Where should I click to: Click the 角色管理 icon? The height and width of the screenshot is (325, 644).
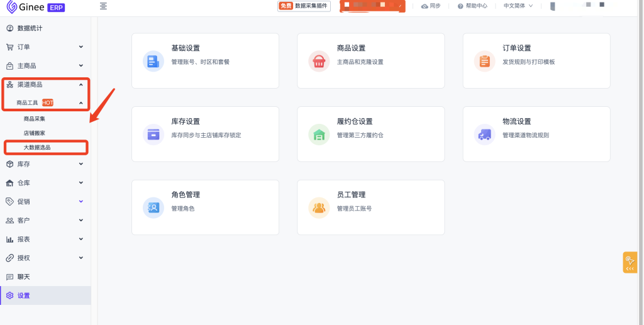[x=153, y=207]
